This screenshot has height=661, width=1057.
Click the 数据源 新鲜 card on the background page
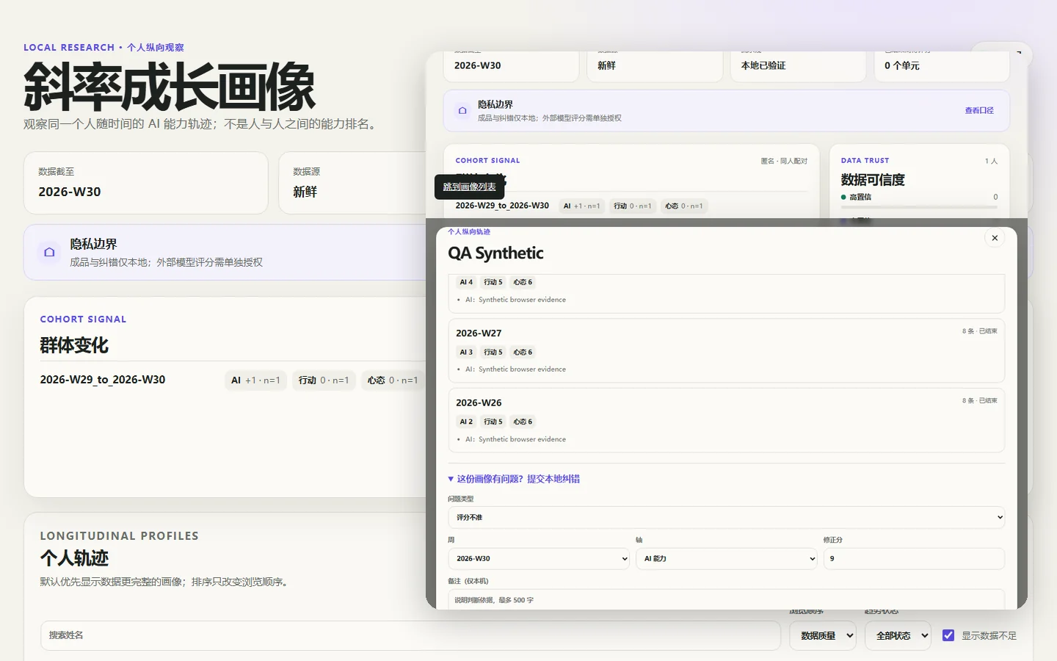pyautogui.click(x=352, y=183)
